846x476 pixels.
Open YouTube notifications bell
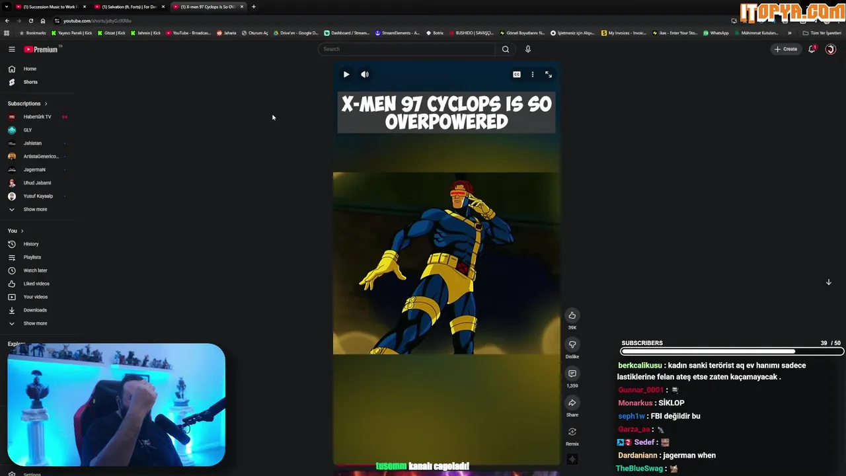tap(812, 49)
